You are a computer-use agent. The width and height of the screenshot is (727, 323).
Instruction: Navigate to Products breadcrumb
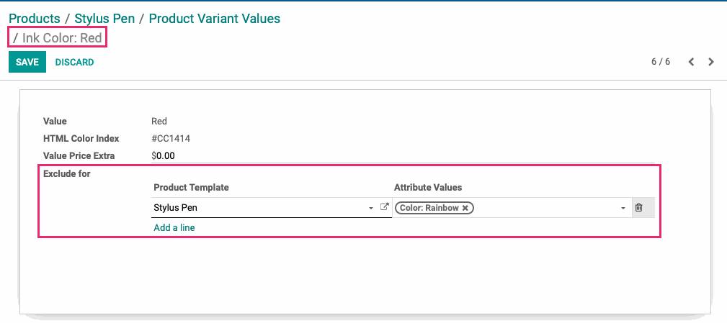pyautogui.click(x=35, y=19)
